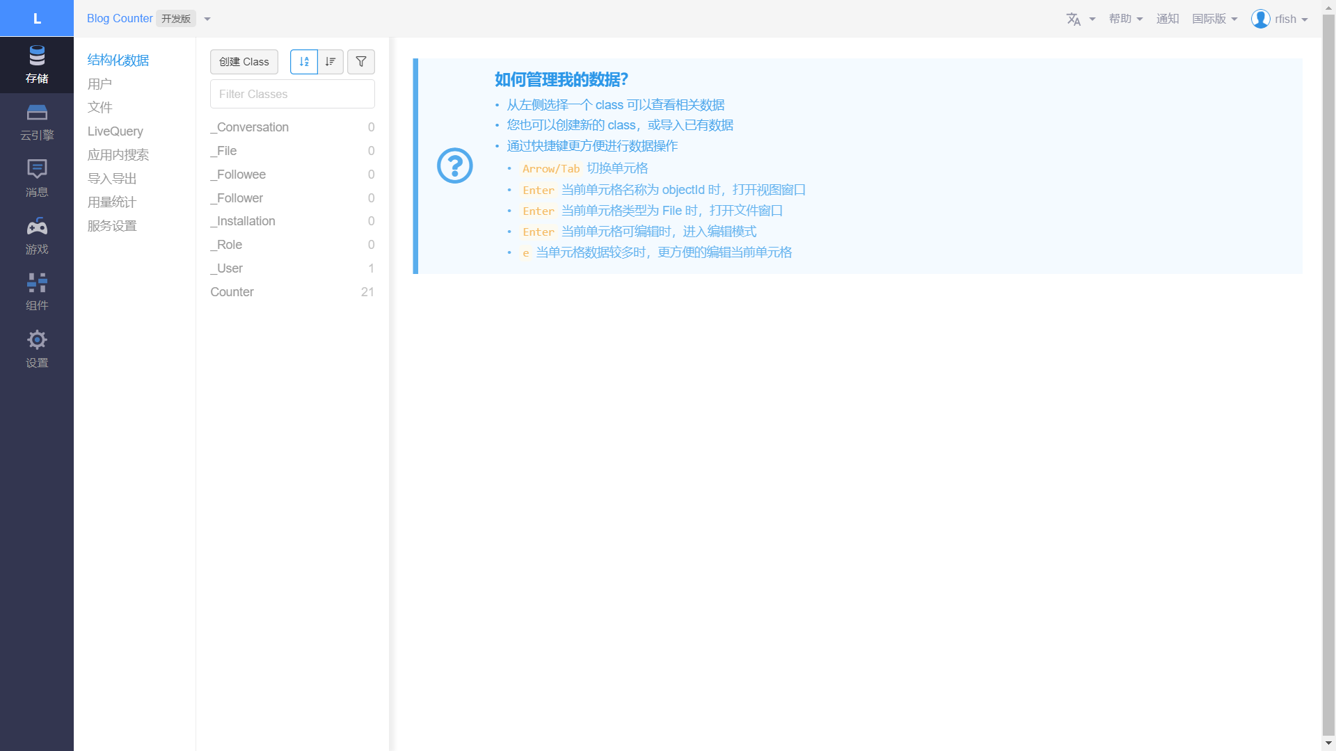Toggle alphabetical sort of classes

pyautogui.click(x=304, y=62)
